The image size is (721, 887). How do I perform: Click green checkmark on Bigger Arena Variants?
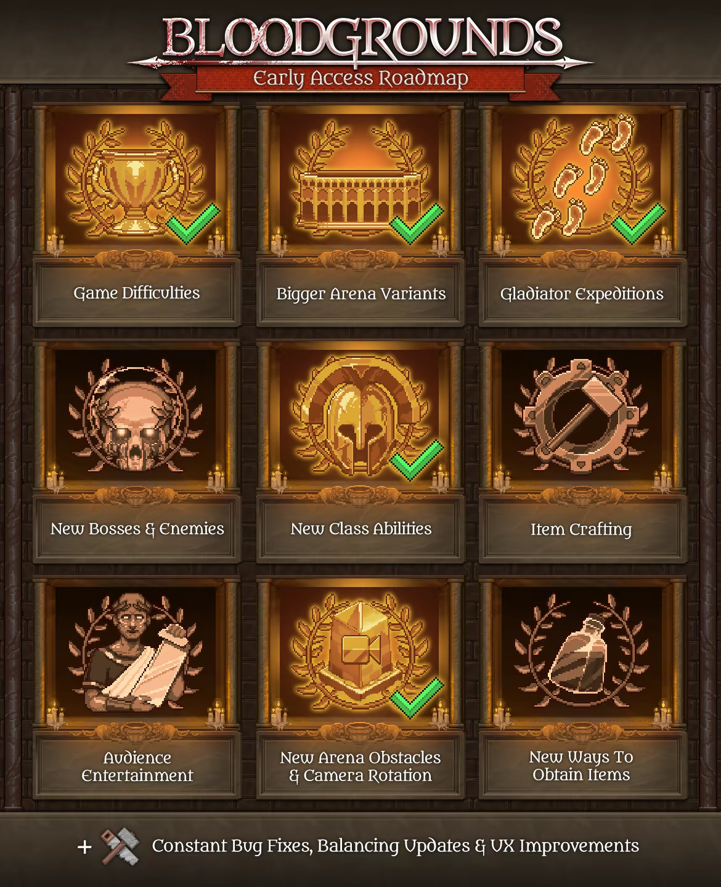tap(417, 223)
